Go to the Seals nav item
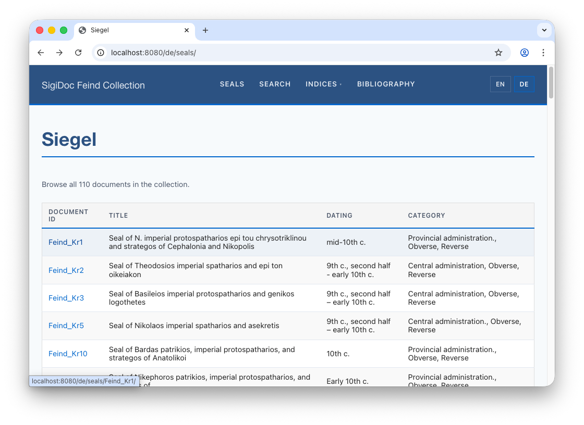This screenshot has height=425, width=584. pyautogui.click(x=232, y=84)
